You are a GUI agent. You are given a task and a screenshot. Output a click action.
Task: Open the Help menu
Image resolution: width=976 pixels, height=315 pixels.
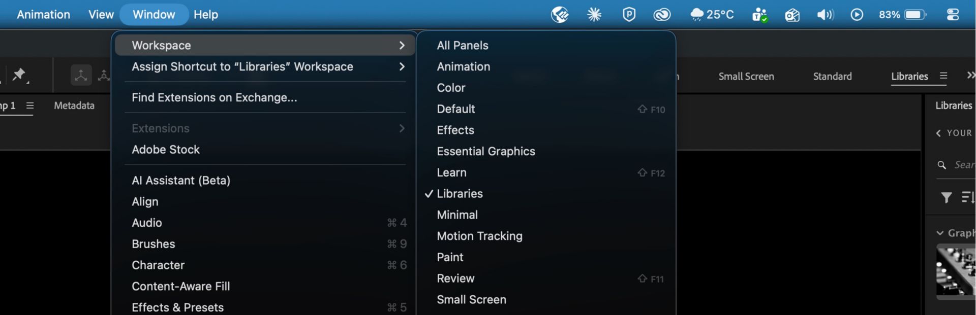pos(205,14)
